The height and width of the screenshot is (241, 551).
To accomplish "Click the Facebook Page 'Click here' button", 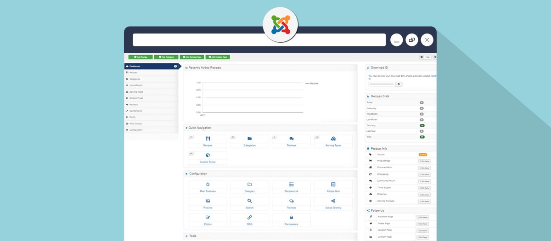I will click(422, 217).
